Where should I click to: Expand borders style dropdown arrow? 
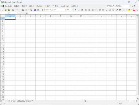click(127, 10)
